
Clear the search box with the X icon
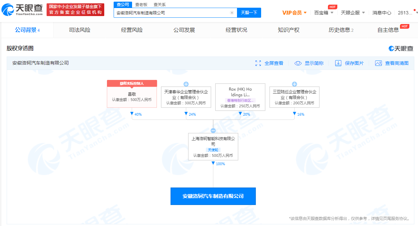232,13
